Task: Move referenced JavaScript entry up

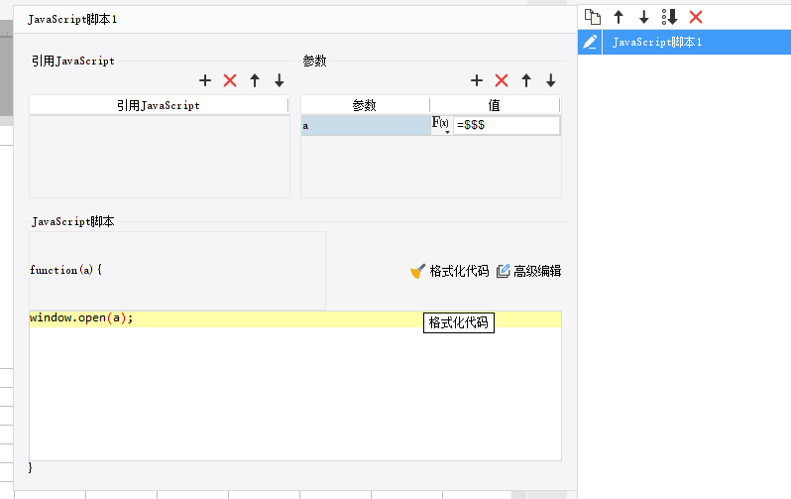Action: 255,80
